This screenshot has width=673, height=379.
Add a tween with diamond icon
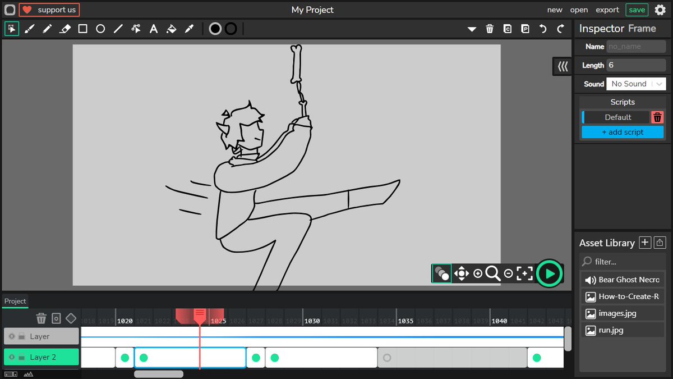[71, 318]
